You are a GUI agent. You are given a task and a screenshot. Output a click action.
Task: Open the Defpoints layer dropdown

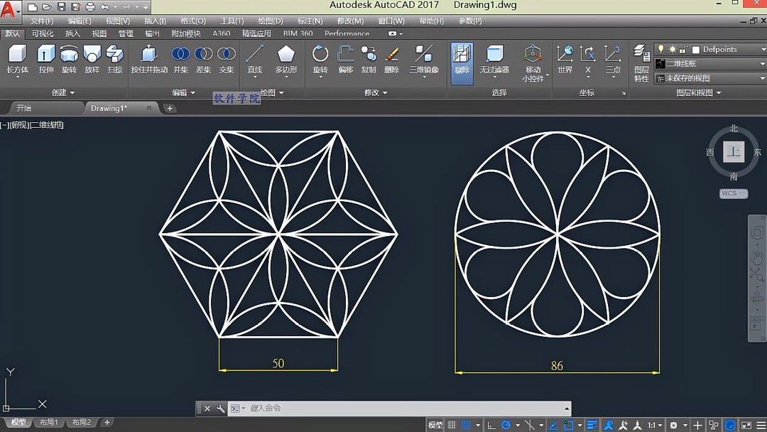(762, 50)
